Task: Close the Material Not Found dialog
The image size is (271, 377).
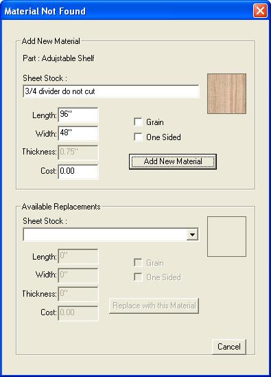Action: (260, 11)
